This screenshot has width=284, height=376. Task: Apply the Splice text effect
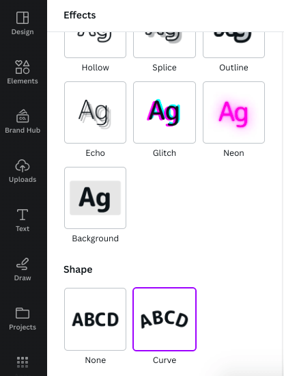165,45
